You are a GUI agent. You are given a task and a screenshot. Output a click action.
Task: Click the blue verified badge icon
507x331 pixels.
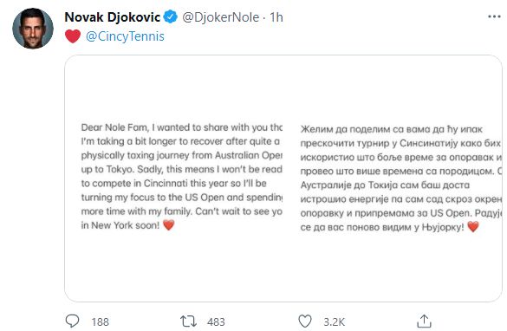point(171,16)
